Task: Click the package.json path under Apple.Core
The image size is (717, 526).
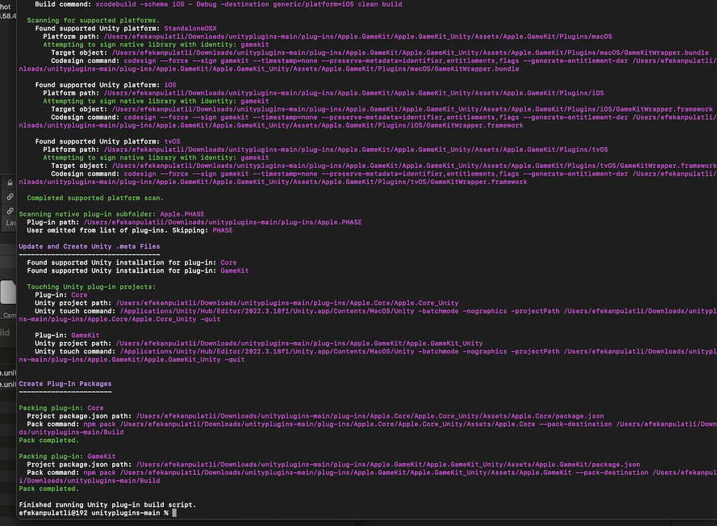Action: coord(370,416)
